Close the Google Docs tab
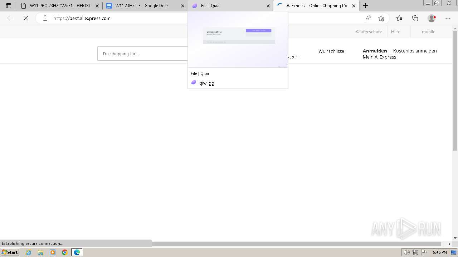This screenshot has width=458, height=257. point(182,6)
